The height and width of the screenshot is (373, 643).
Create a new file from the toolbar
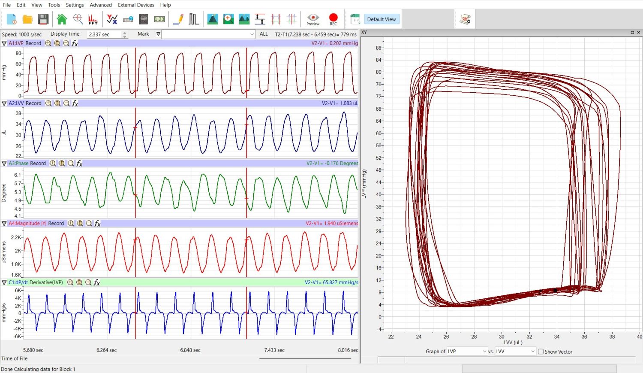[12, 19]
